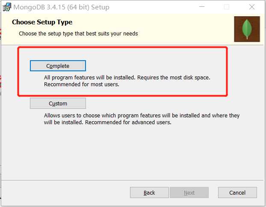
Task: Click the "MongoDB 3.4.15 (64 bit) Setup" title text
Action: [x=61, y=7]
